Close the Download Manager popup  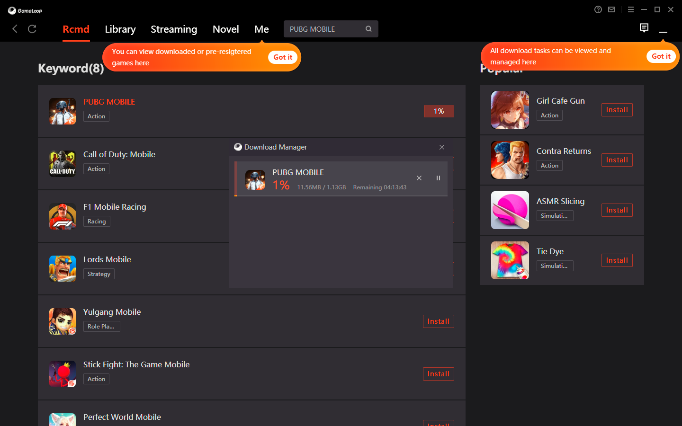[442, 147]
